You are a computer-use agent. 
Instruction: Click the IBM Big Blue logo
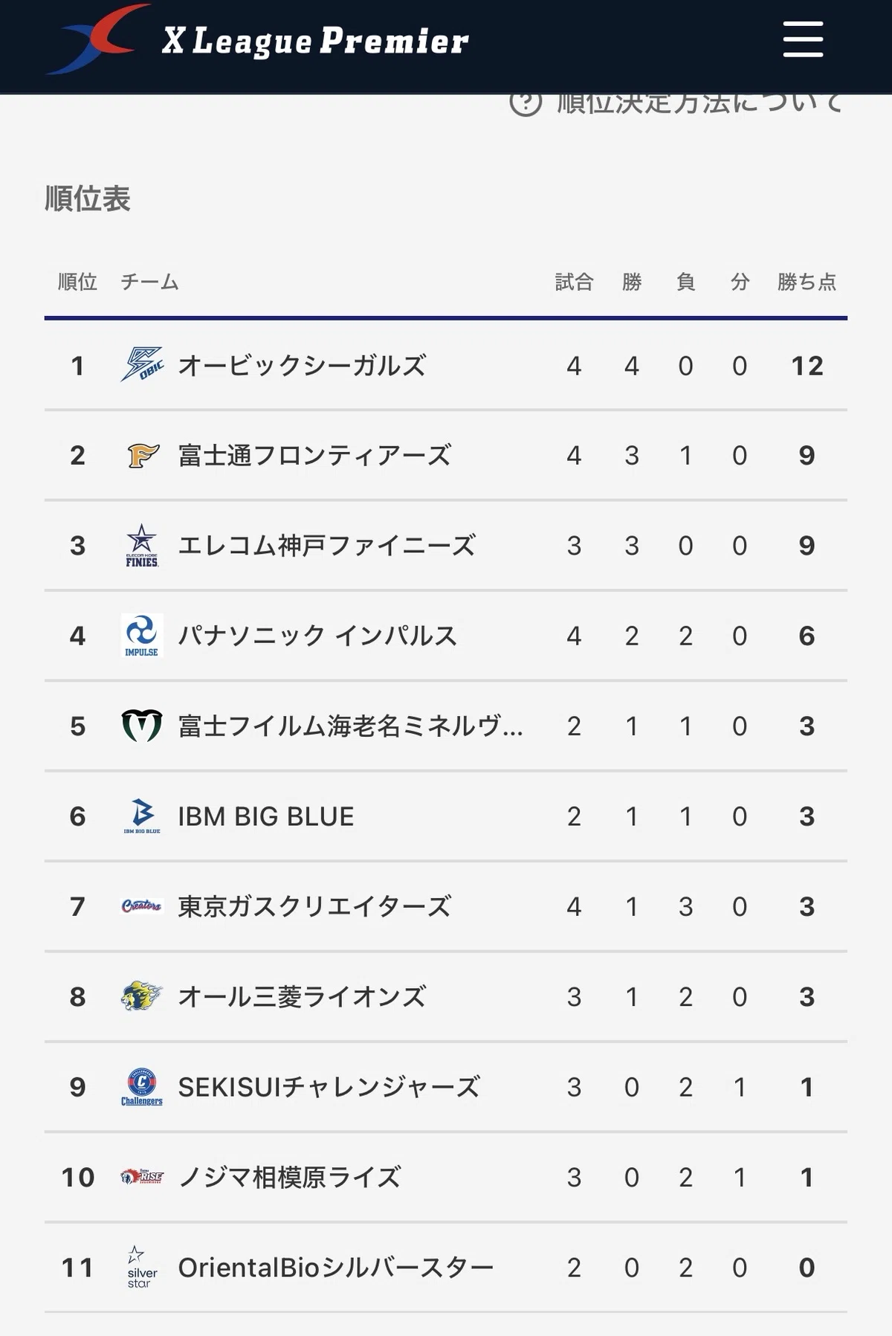click(142, 816)
